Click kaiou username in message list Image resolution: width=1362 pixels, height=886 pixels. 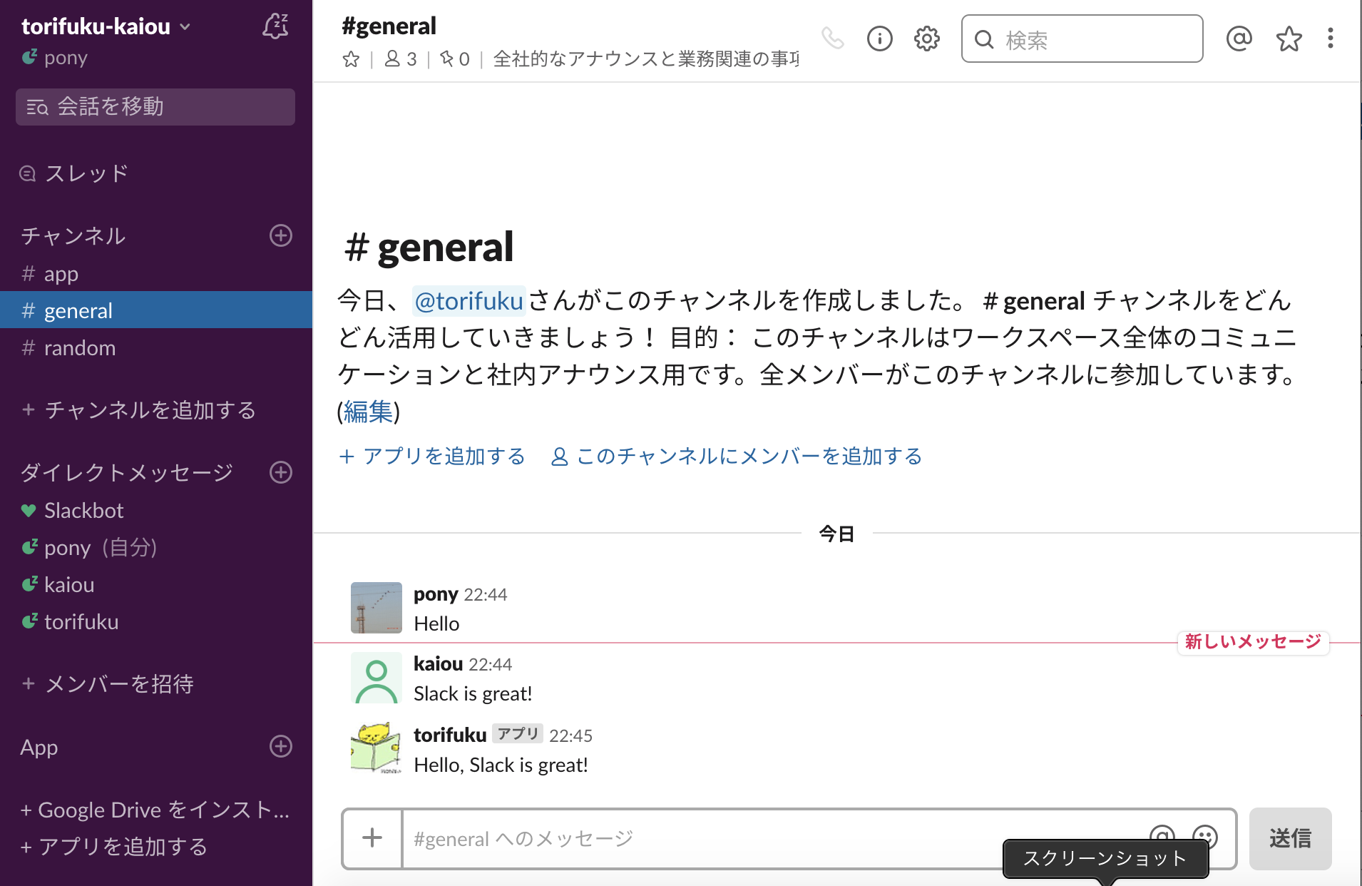click(x=438, y=664)
